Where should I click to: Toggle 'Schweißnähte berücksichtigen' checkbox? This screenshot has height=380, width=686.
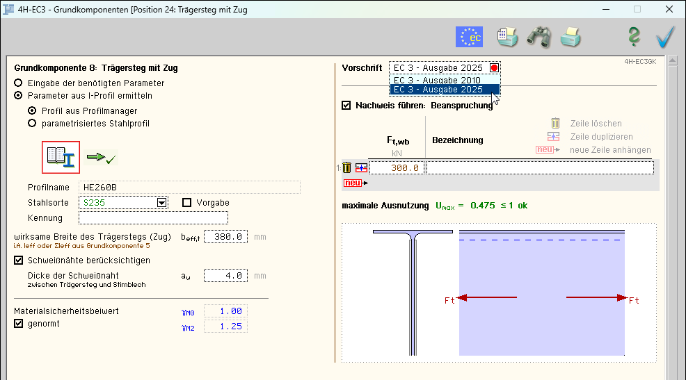[19, 261]
